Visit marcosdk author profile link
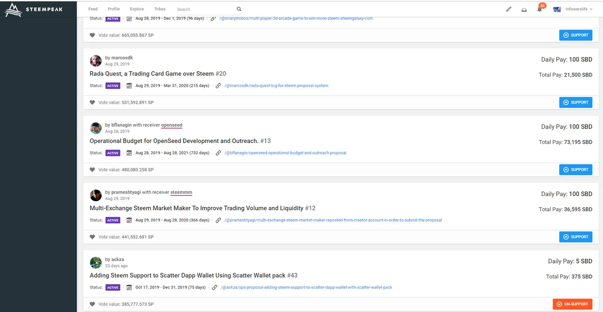 point(122,58)
